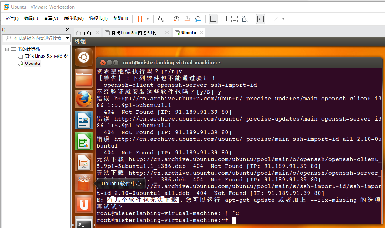
Task: Toggle the console view in toolbar
Action: [261, 19]
